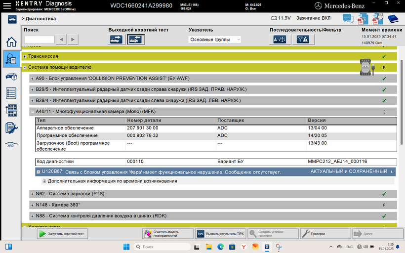Click the ENG language indicator in tray

pos(349,247)
